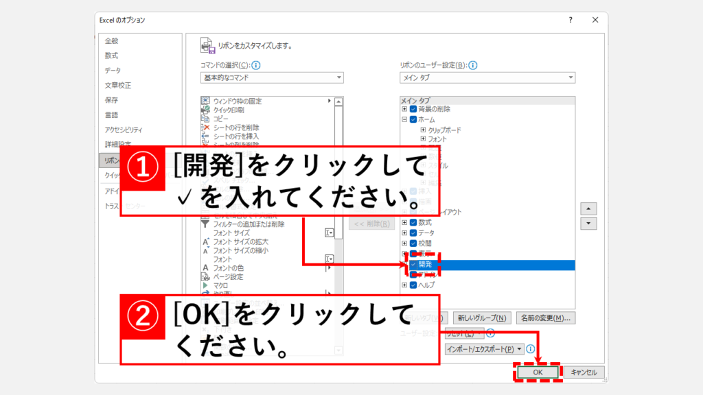Click the OK button
Image resolution: width=703 pixels, height=395 pixels.
click(538, 372)
